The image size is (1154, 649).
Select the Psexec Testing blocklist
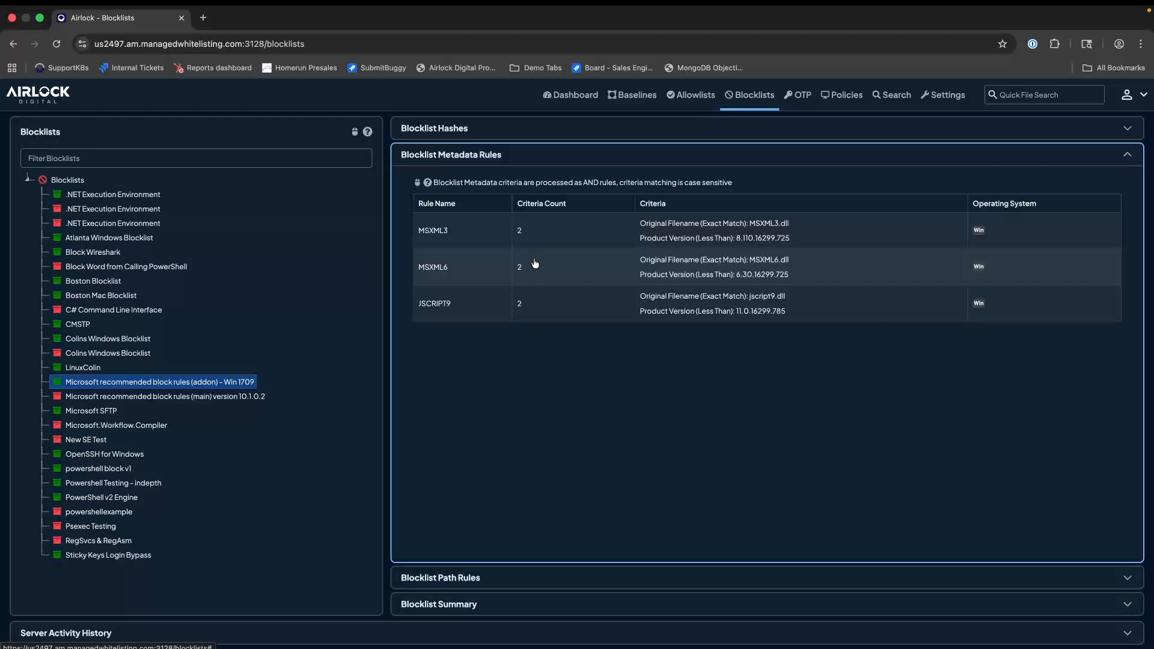90,526
